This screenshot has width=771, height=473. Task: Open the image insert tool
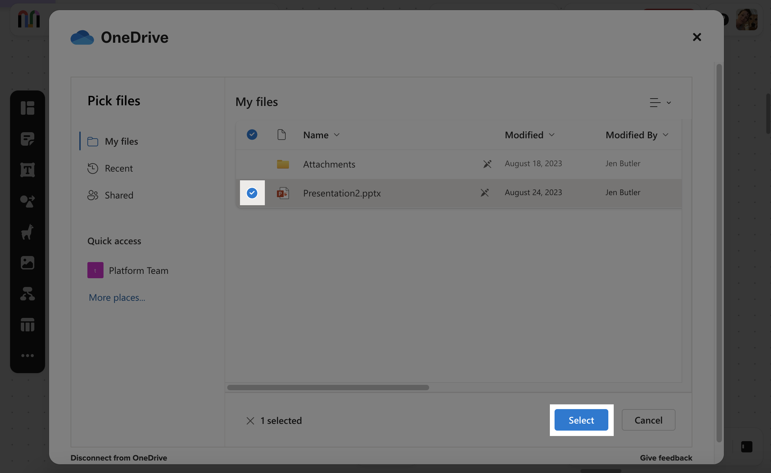click(27, 263)
